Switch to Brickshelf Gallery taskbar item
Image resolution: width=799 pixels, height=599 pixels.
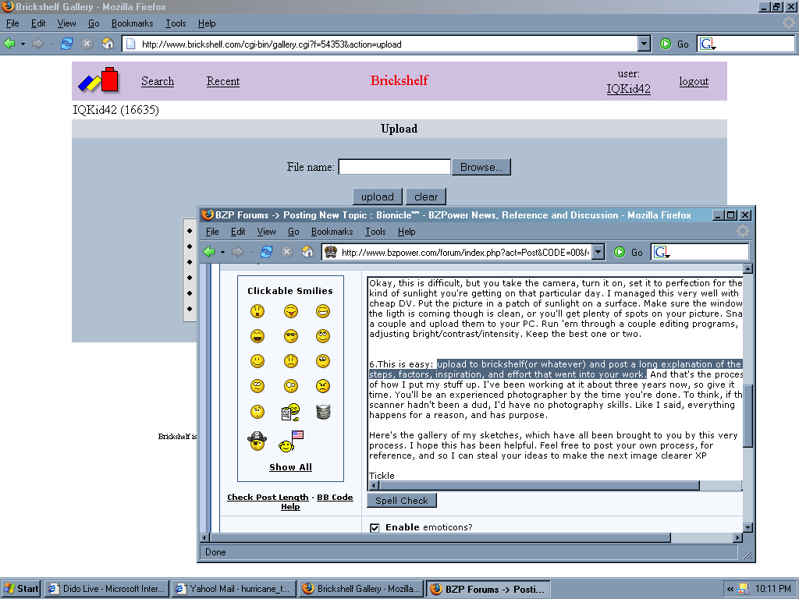click(x=361, y=589)
